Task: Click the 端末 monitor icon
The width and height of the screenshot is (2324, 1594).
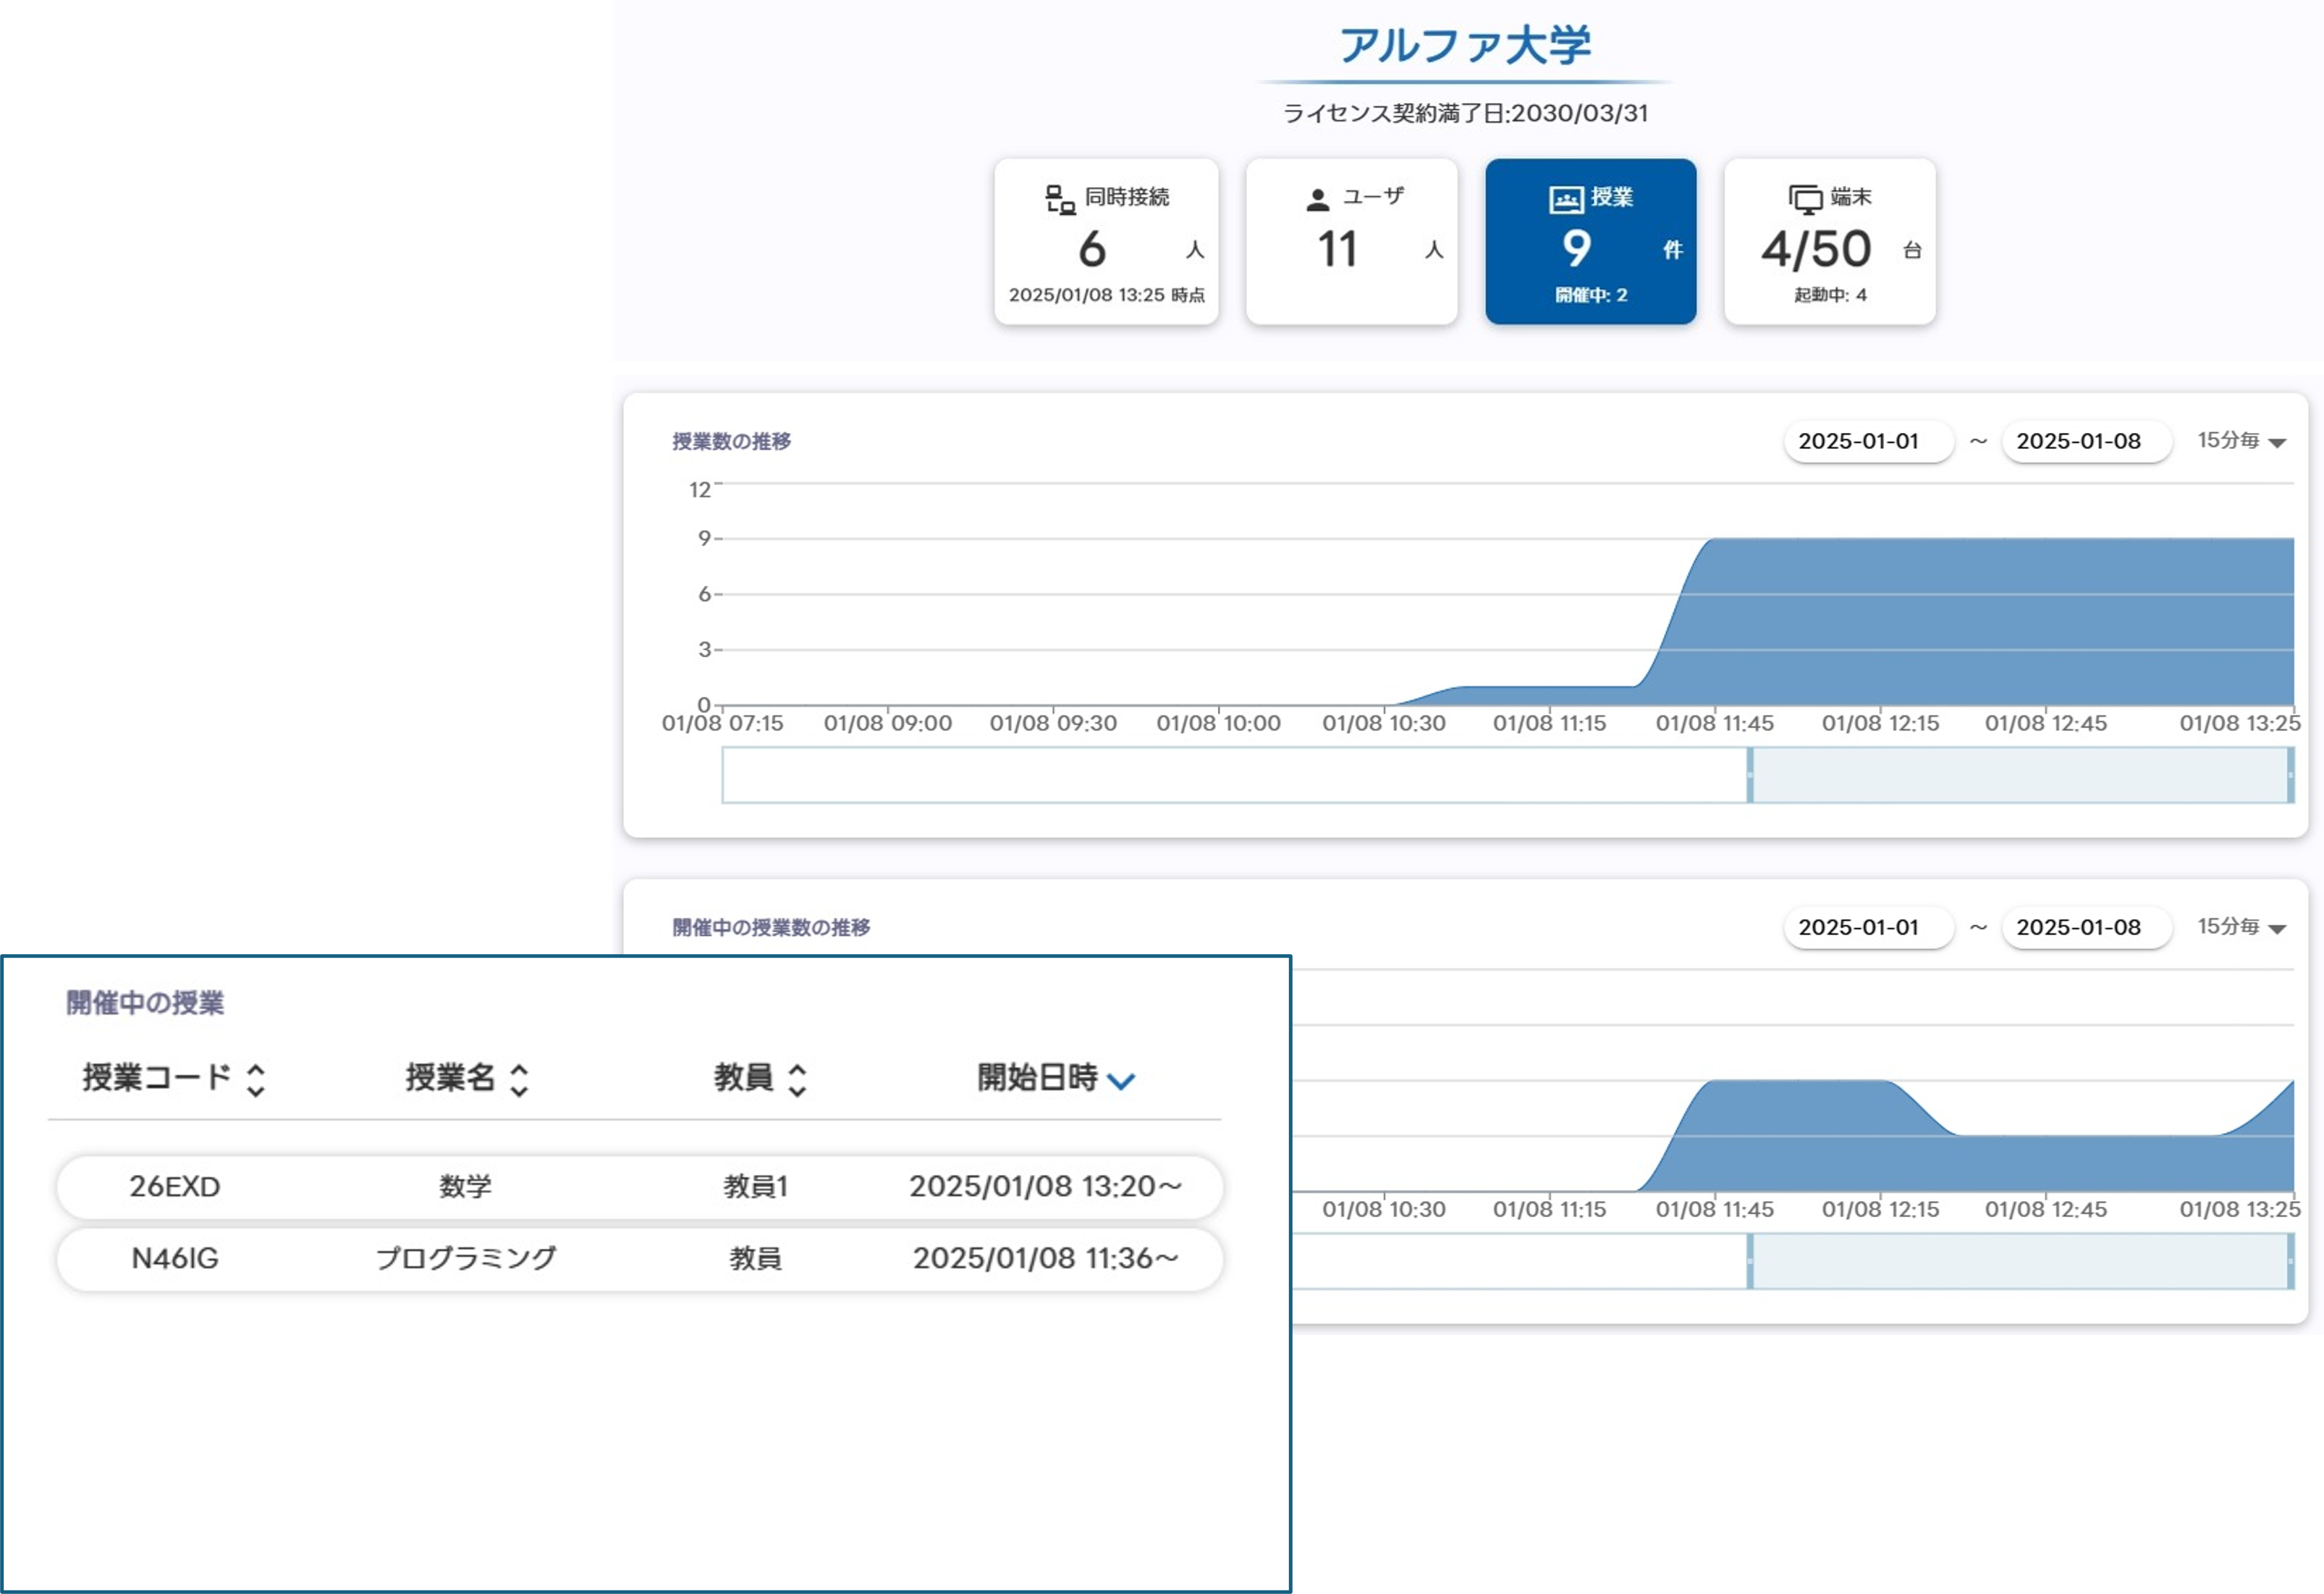Action: (1806, 199)
